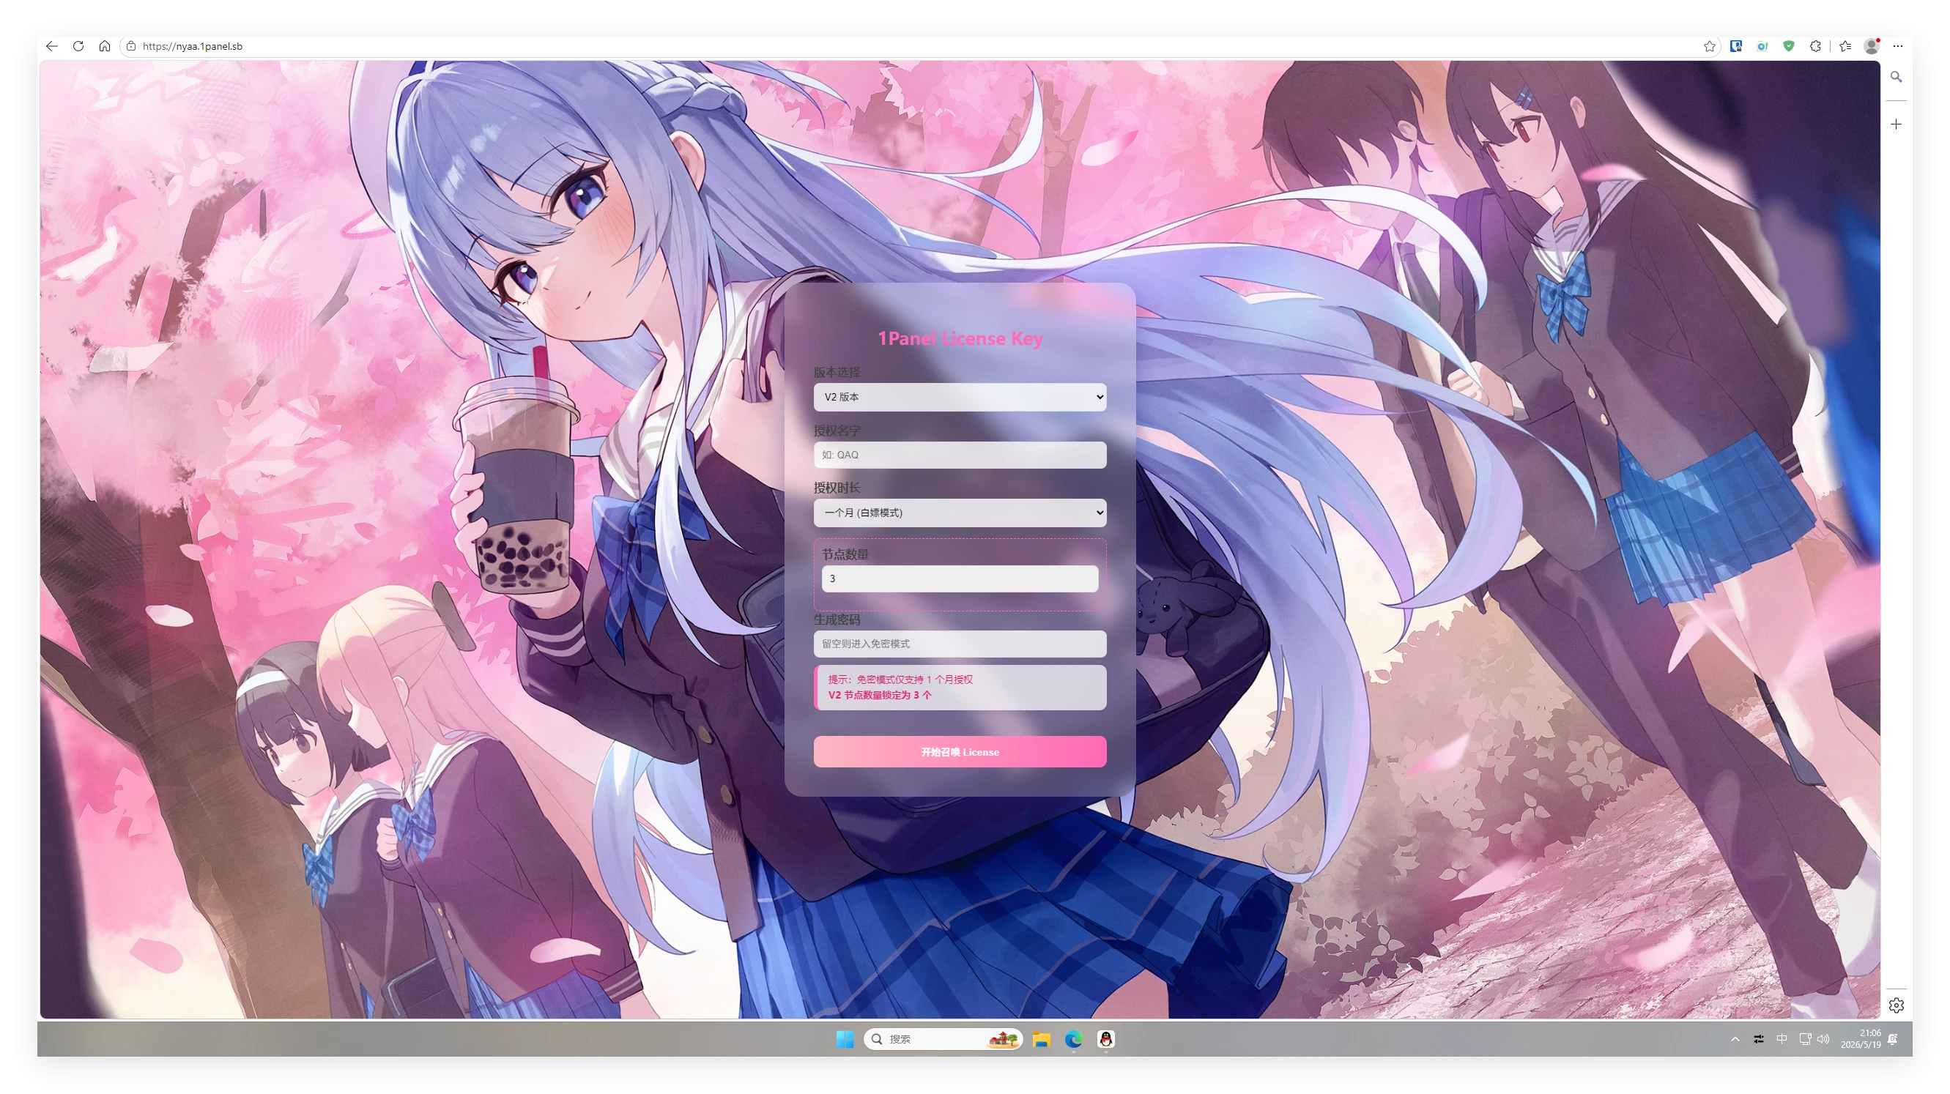Click the address bar URL nyaa.1panel.sb
Image resolution: width=1950 pixels, height=1094 pixels.
point(192,46)
